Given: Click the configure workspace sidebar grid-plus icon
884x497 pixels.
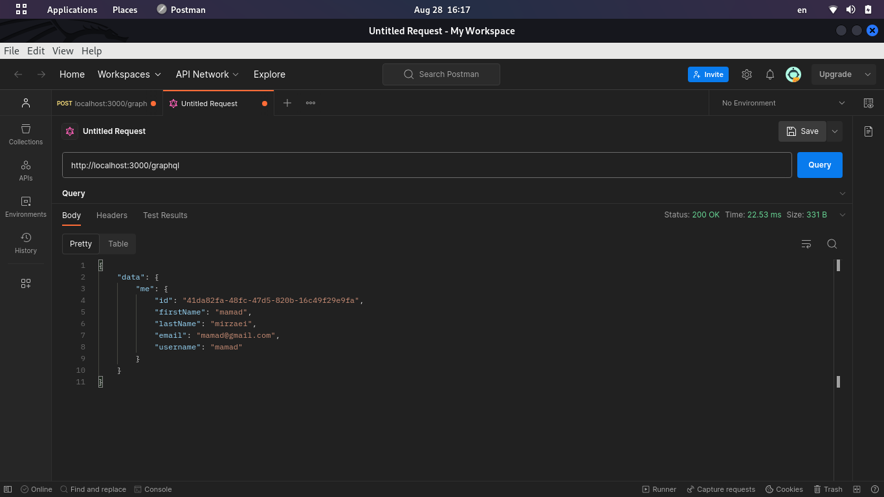Looking at the screenshot, I should pos(26,283).
